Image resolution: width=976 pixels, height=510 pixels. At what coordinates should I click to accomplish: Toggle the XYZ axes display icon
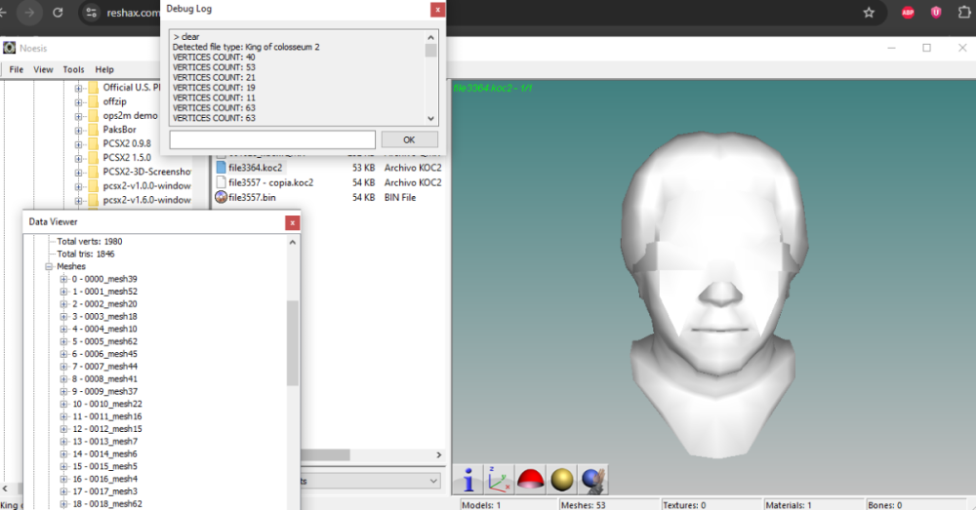(x=499, y=480)
